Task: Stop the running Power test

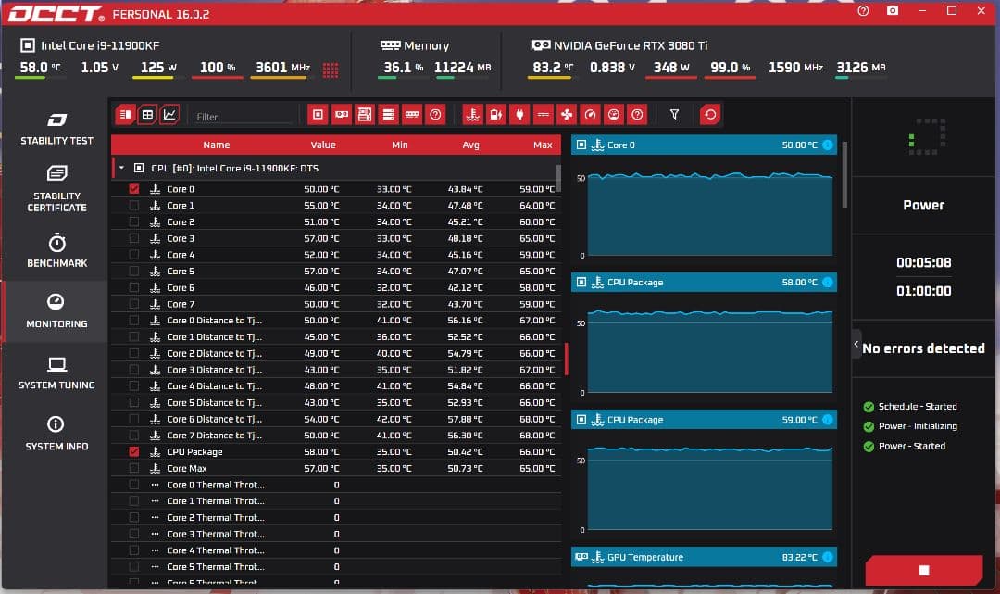Action: tap(923, 570)
